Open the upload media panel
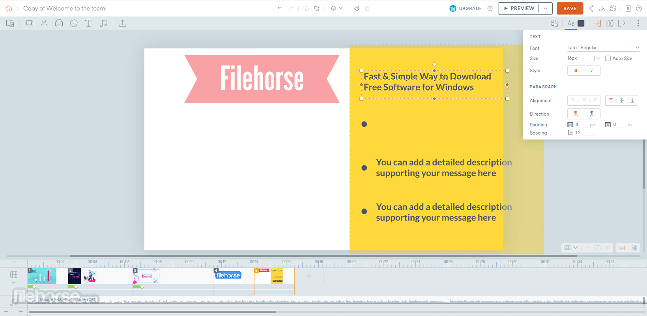 [x=123, y=23]
